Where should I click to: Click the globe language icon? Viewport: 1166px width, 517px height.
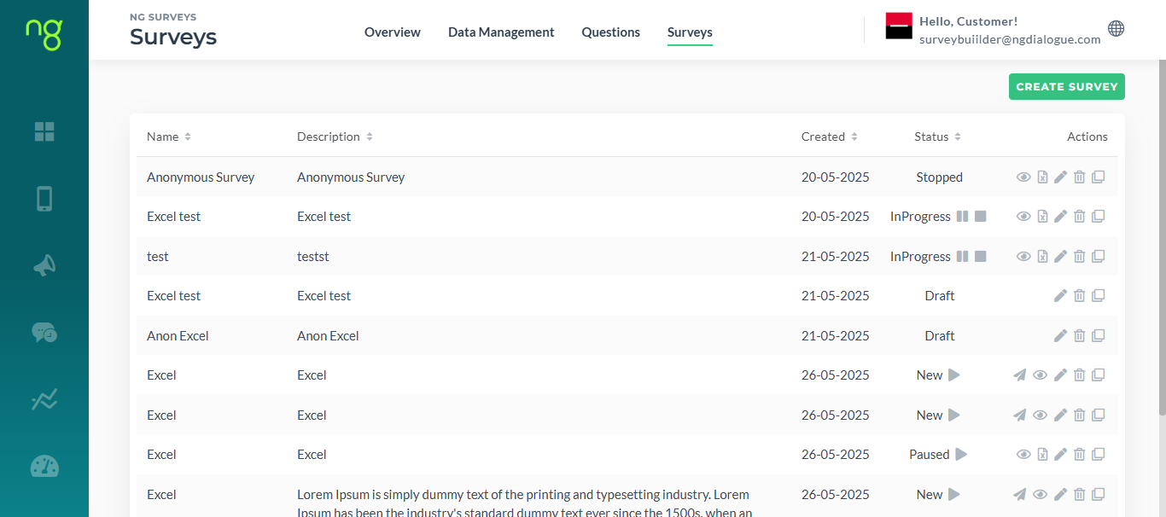[1116, 28]
